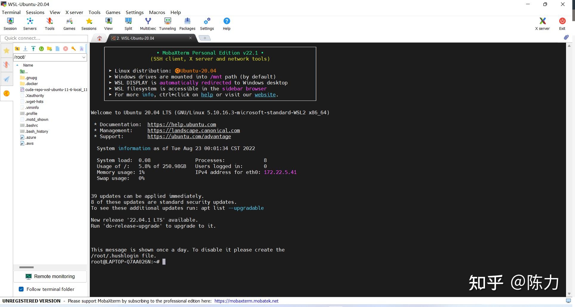The image size is (575, 307).
Task: Open the Games panel
Action: click(x=69, y=24)
